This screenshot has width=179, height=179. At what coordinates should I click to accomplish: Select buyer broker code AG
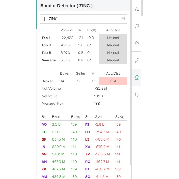click(44, 154)
